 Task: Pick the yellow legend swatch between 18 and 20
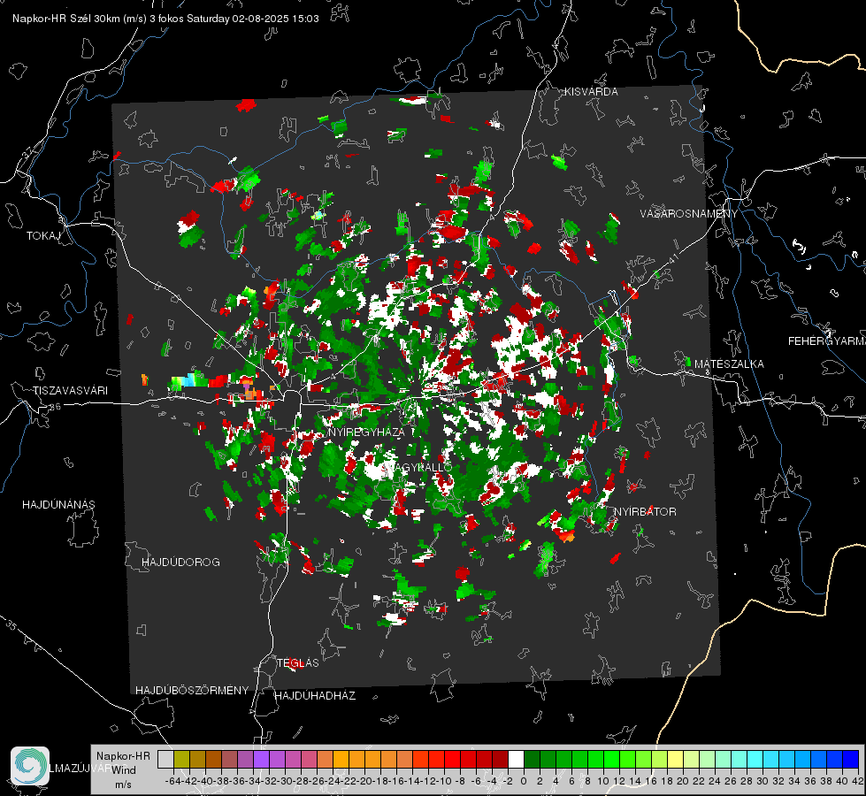coord(676,759)
